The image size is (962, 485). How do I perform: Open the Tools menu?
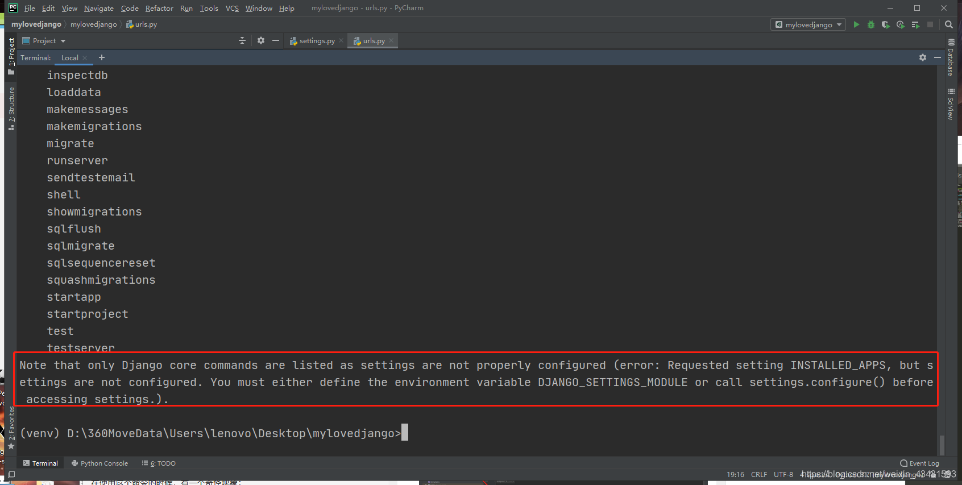[x=209, y=8]
